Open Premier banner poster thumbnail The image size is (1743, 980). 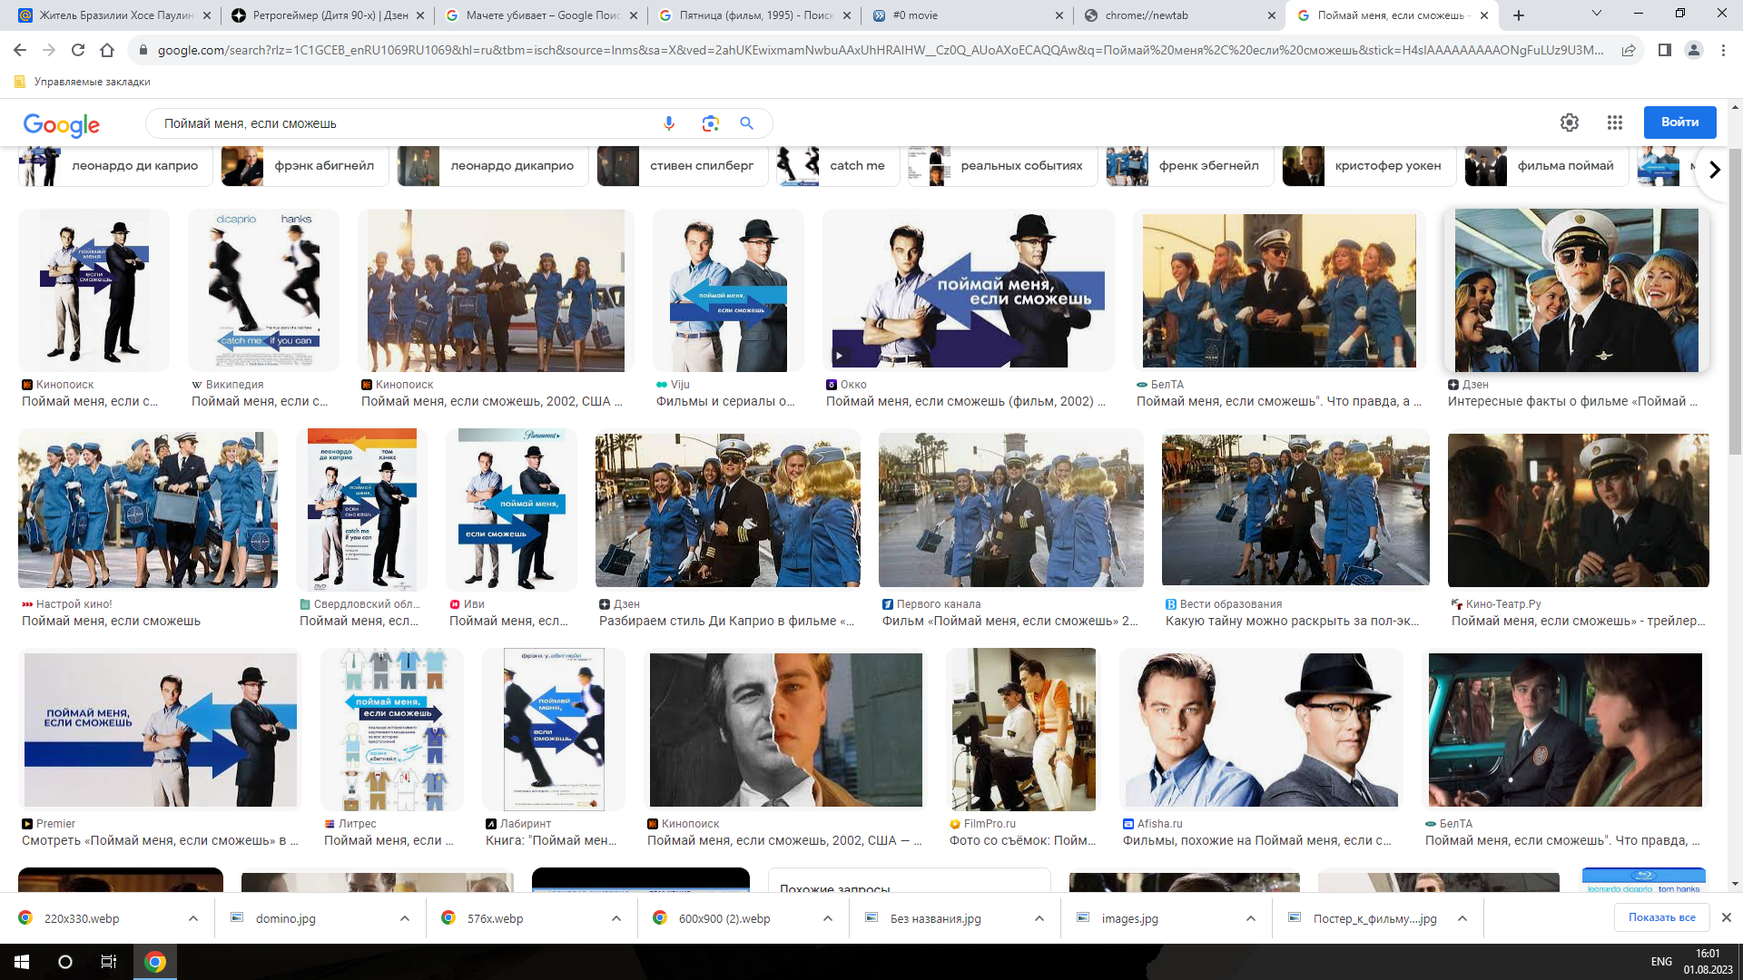[x=161, y=730]
